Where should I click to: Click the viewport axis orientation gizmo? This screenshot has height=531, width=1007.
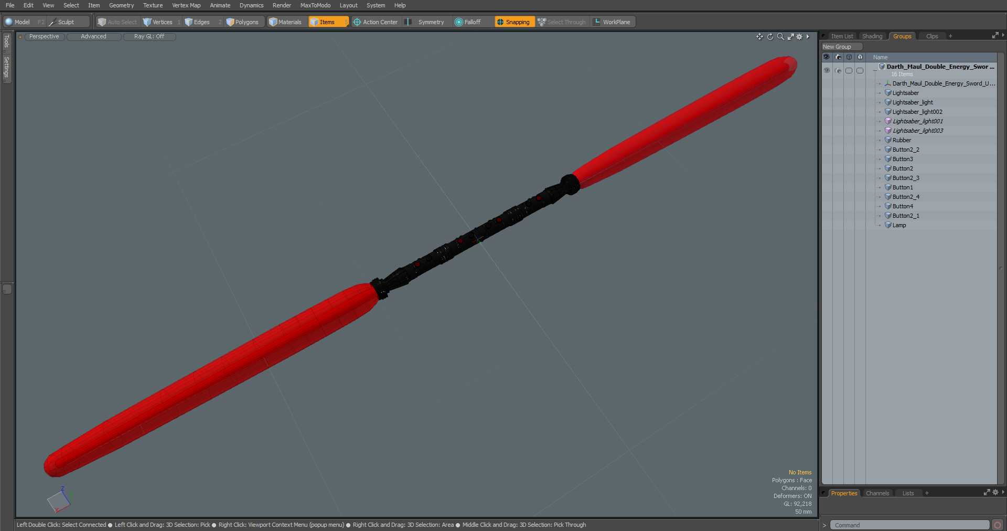click(59, 500)
